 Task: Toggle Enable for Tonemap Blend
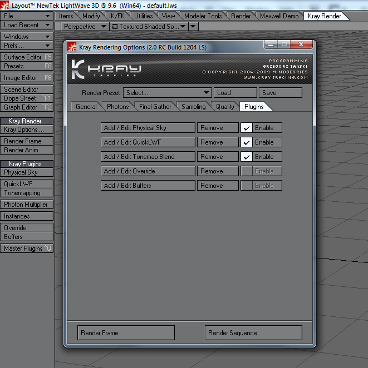[247, 157]
